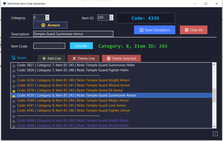Screen dimensions: 223x141
Task: Click Save Calculation button
Action: [x=155, y=30]
